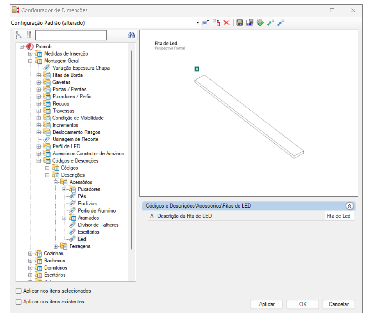The image size is (370, 322).
Task: Click the tree search text field
Action: click(x=71, y=35)
